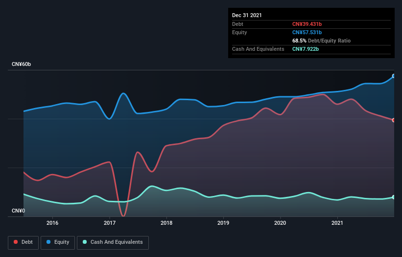Image resolution: width=402 pixels, height=257 pixels.
Task: Select the red Debt end-point marker
Action: (394, 120)
